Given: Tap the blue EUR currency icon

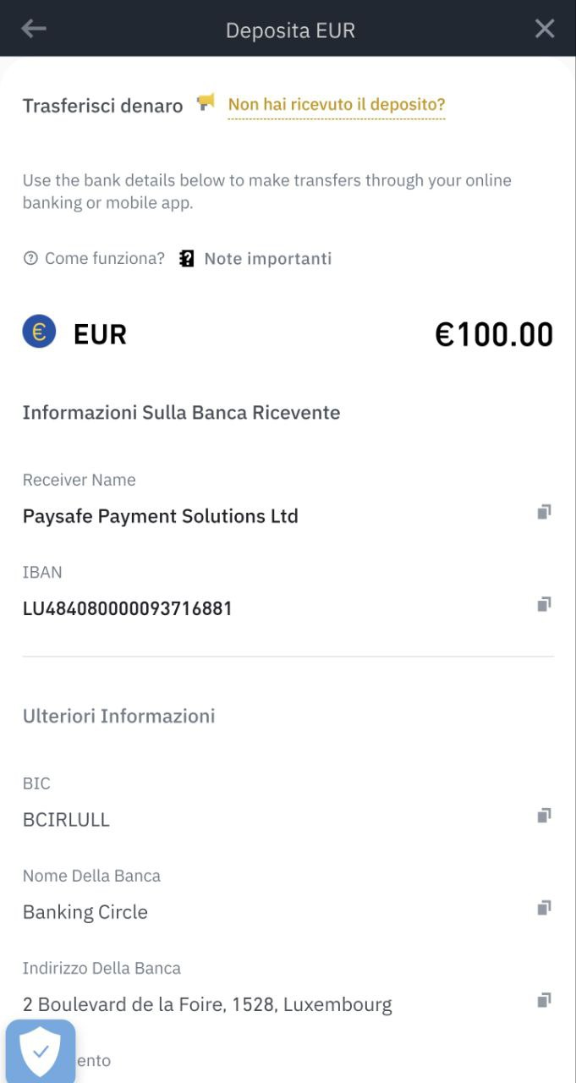Looking at the screenshot, I should coord(39,332).
